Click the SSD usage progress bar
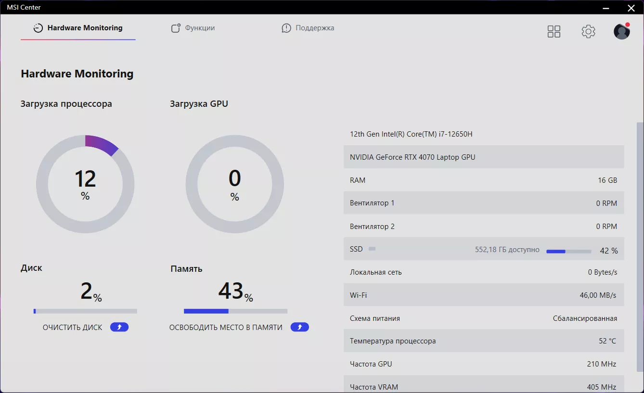Screen dimensions: 644x393 pos(569,251)
